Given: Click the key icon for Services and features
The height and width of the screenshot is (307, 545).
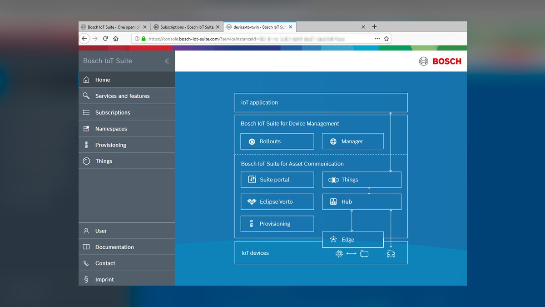Looking at the screenshot, I should click(86, 96).
